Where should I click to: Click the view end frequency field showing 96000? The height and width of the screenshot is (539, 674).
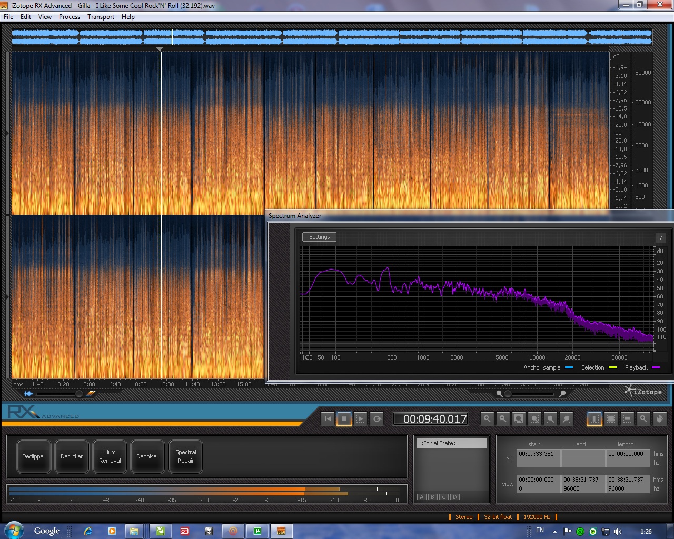pos(583,488)
